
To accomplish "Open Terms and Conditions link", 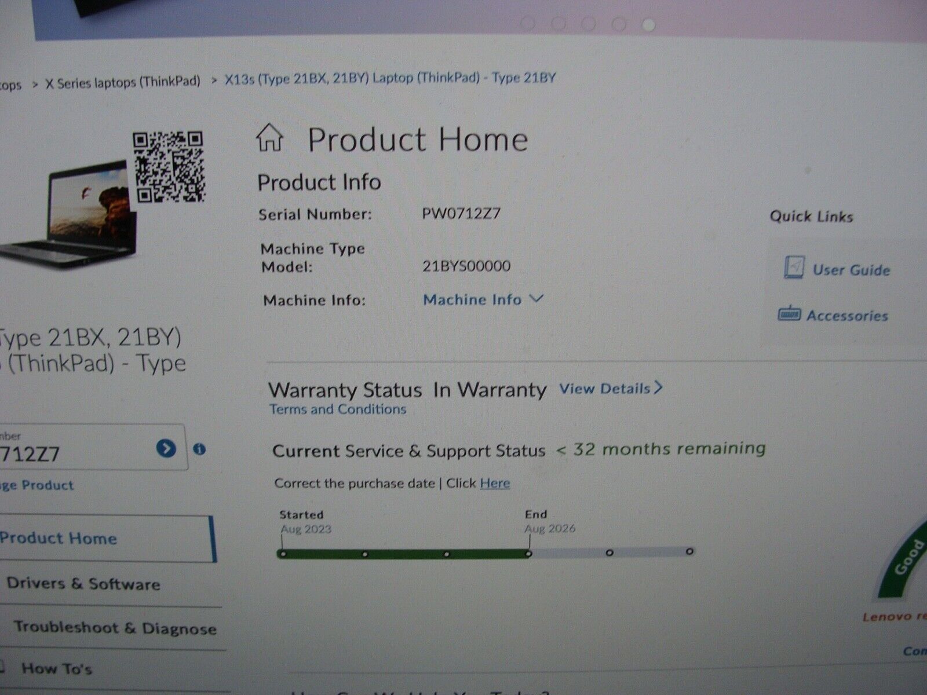I will click(x=338, y=409).
